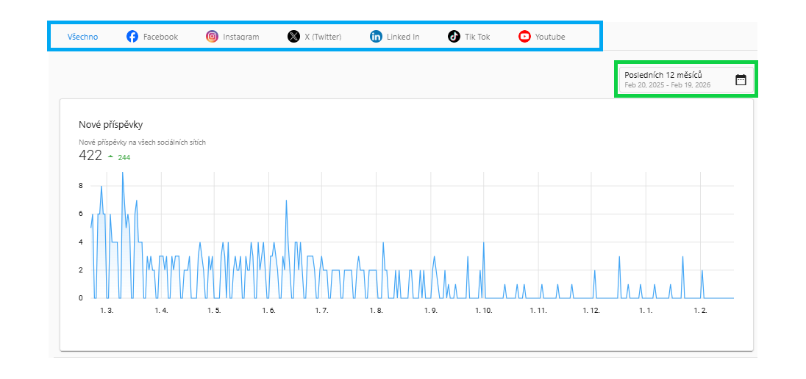
Task: Open the Linked In tab
Action: [395, 37]
